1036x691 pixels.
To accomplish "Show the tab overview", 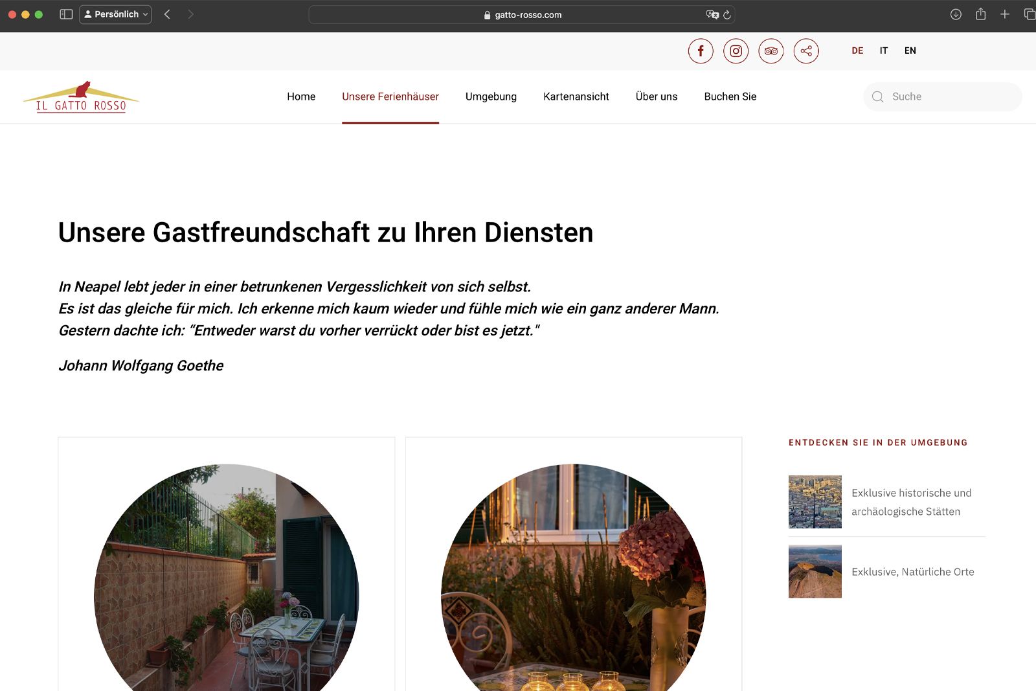I will [1030, 14].
